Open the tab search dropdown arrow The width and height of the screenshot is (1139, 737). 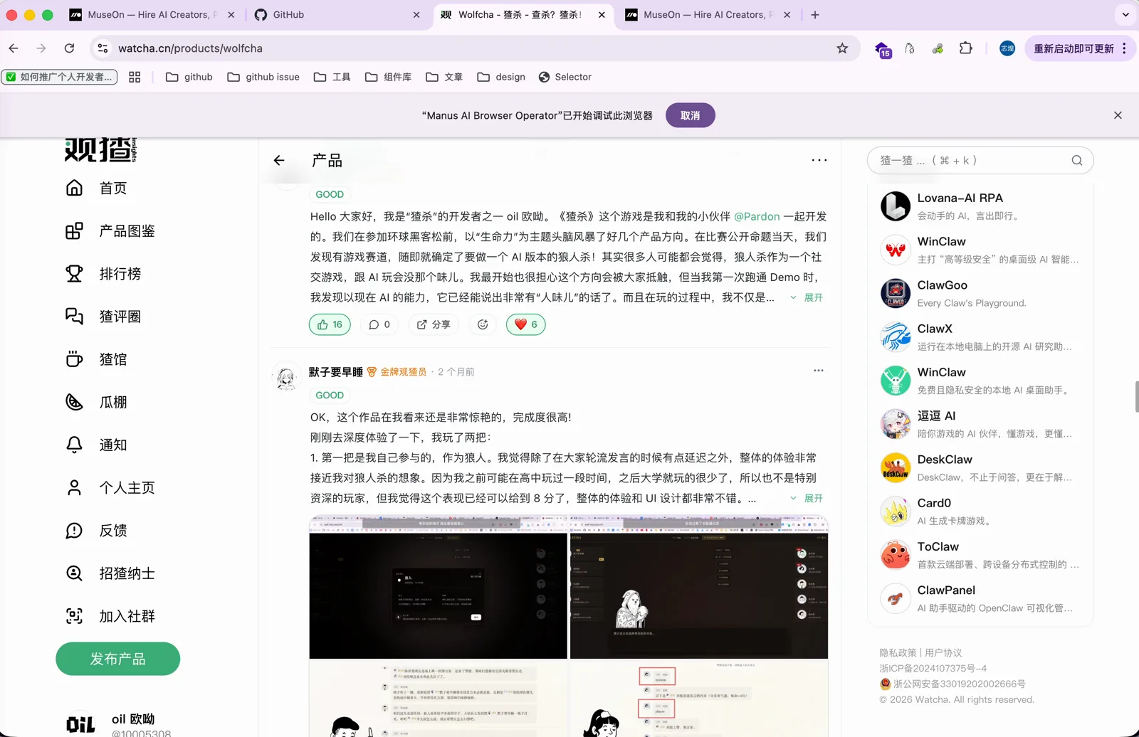1125,14
